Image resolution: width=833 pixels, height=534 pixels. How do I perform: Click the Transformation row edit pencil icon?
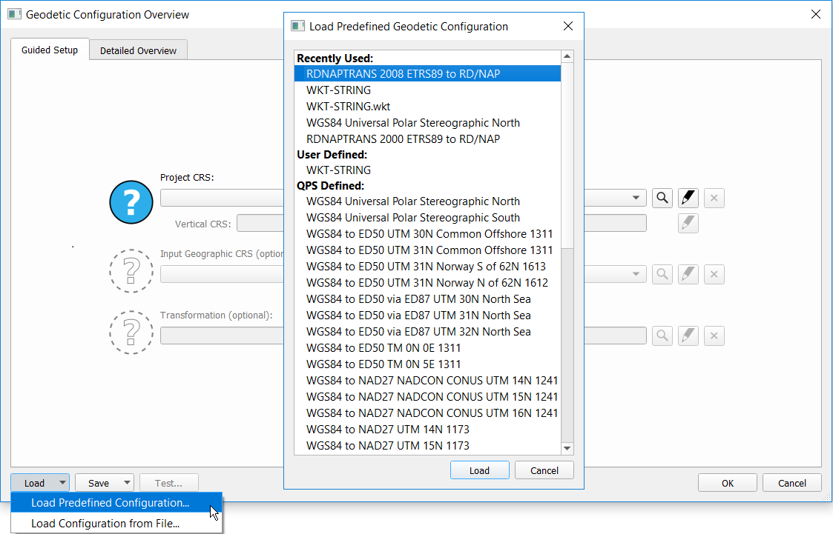(x=688, y=336)
